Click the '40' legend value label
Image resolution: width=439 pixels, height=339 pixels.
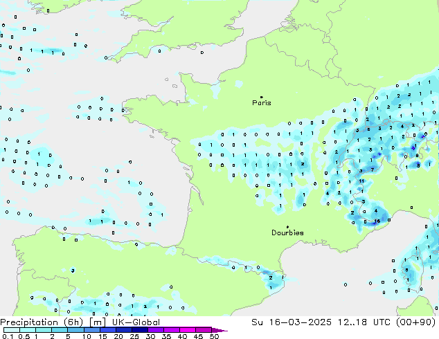pos(182,336)
